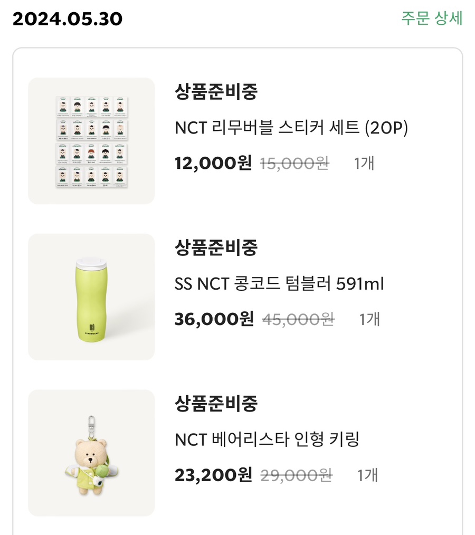
Task: Select the bear keyring doll thumbnail
Action: pos(91,453)
